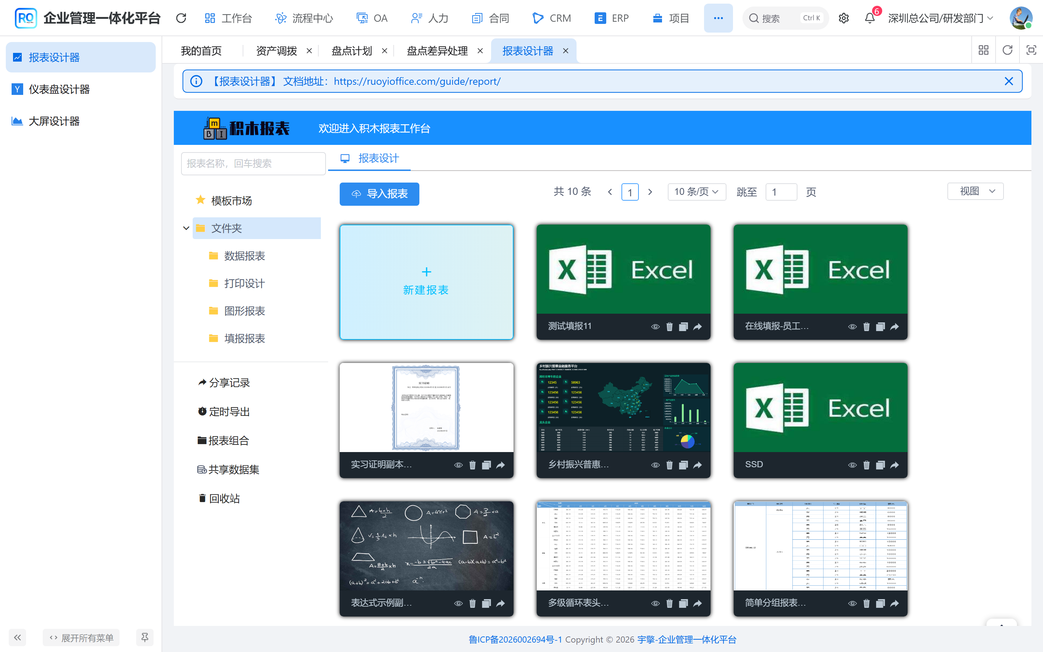
Task: Click the 报表名称 search input field
Action: click(253, 163)
